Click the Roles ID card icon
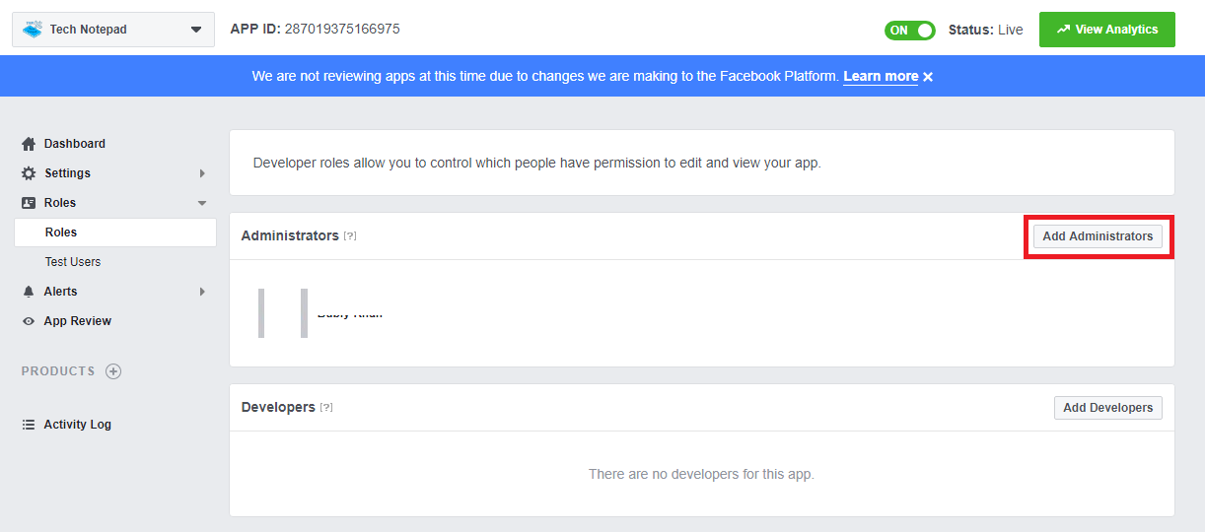Image resolution: width=1205 pixels, height=532 pixels. (29, 203)
